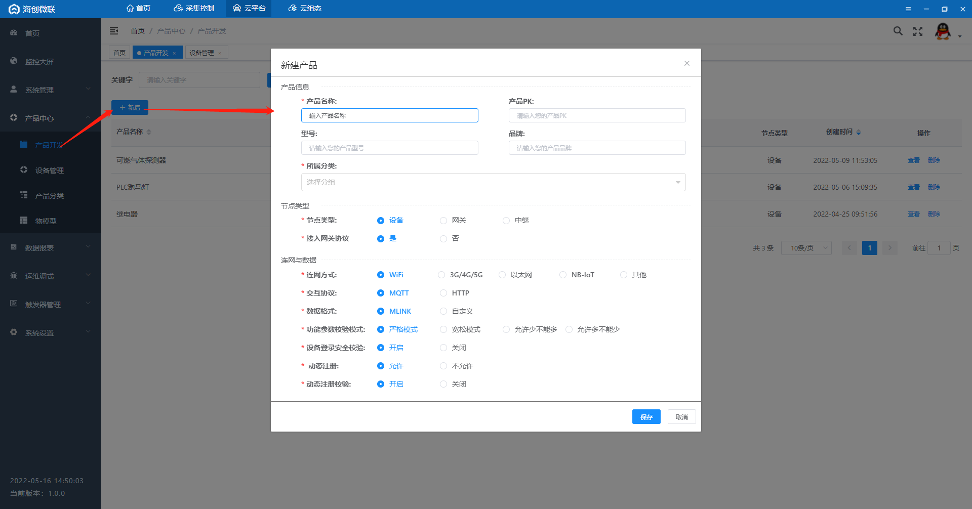Click the sidebar collapse hamburger icon

114,31
